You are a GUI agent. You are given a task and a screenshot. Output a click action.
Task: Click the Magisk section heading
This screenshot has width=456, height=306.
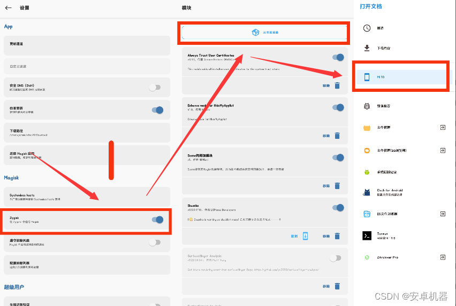coord(11,178)
